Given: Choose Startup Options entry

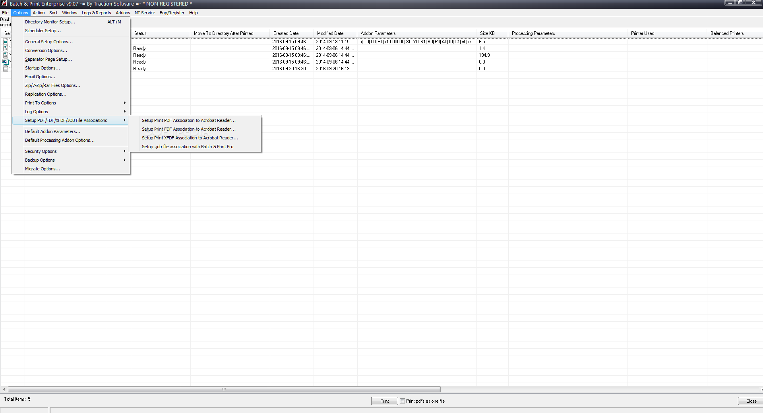Looking at the screenshot, I should [71, 68].
